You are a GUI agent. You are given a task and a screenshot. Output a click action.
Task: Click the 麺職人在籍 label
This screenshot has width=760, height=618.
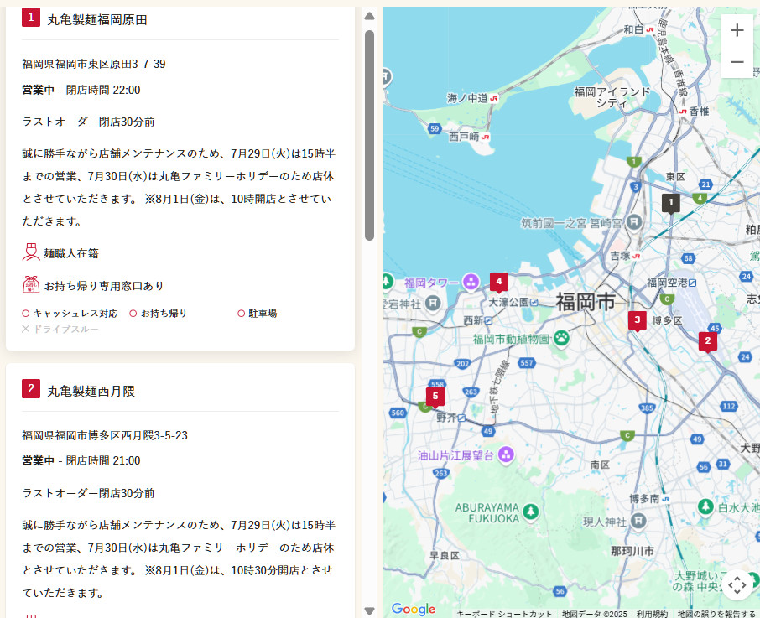pyautogui.click(x=71, y=253)
